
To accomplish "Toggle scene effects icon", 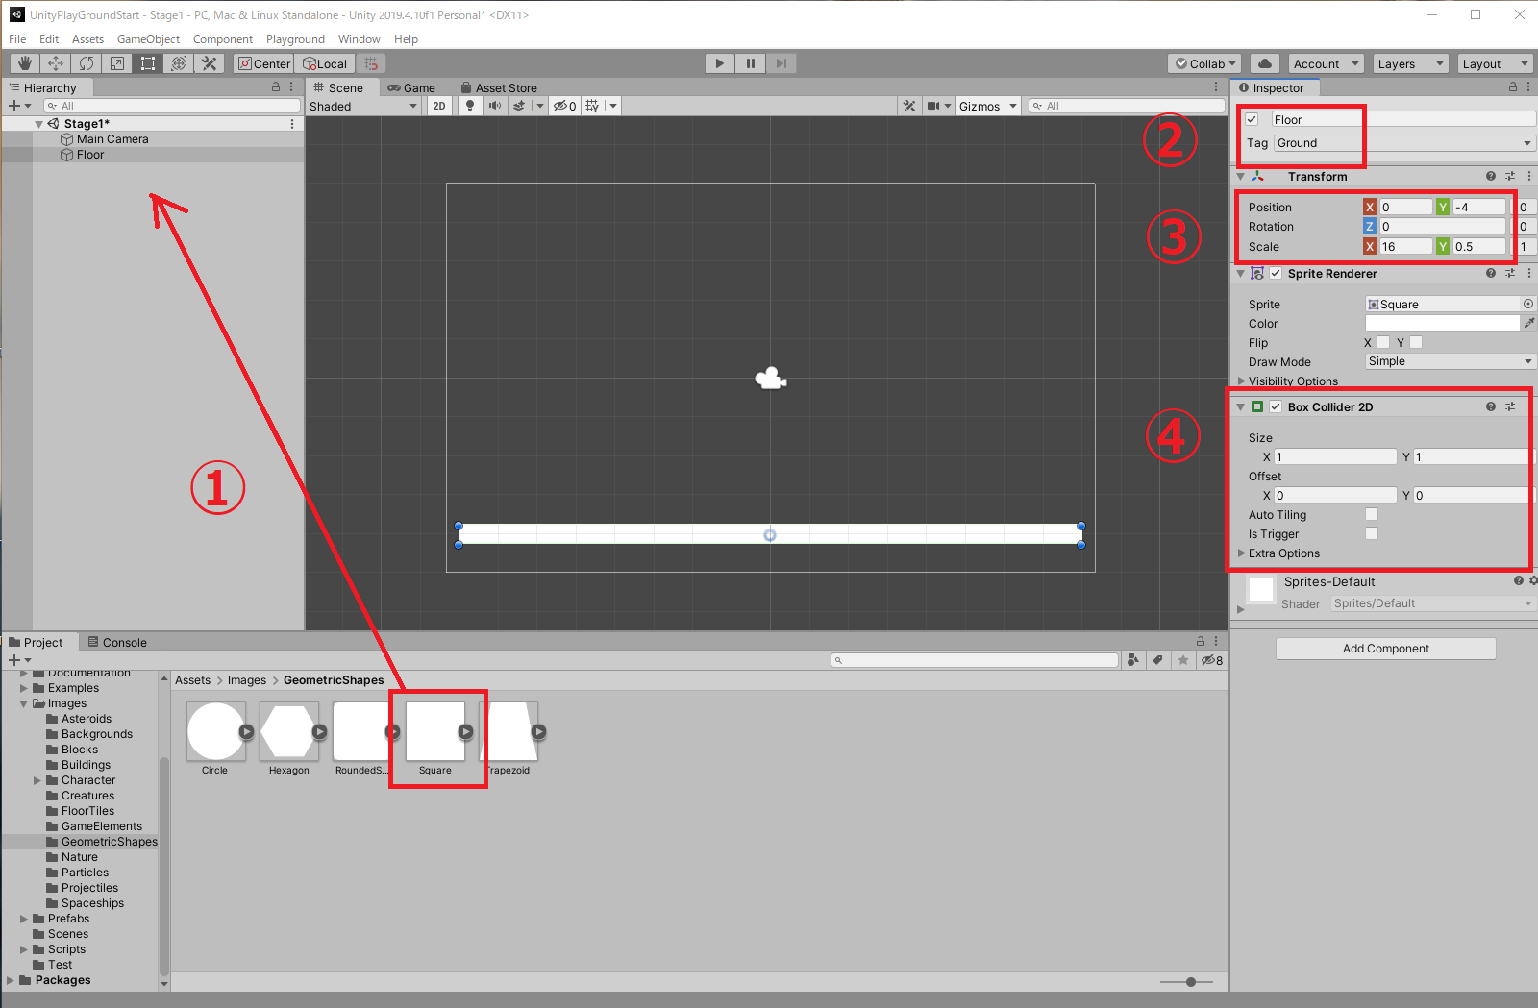I will [x=519, y=106].
